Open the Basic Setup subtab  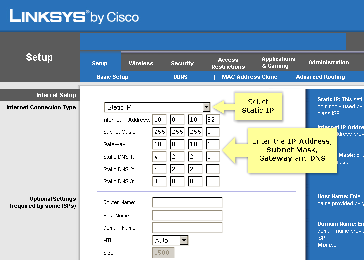tap(112, 77)
